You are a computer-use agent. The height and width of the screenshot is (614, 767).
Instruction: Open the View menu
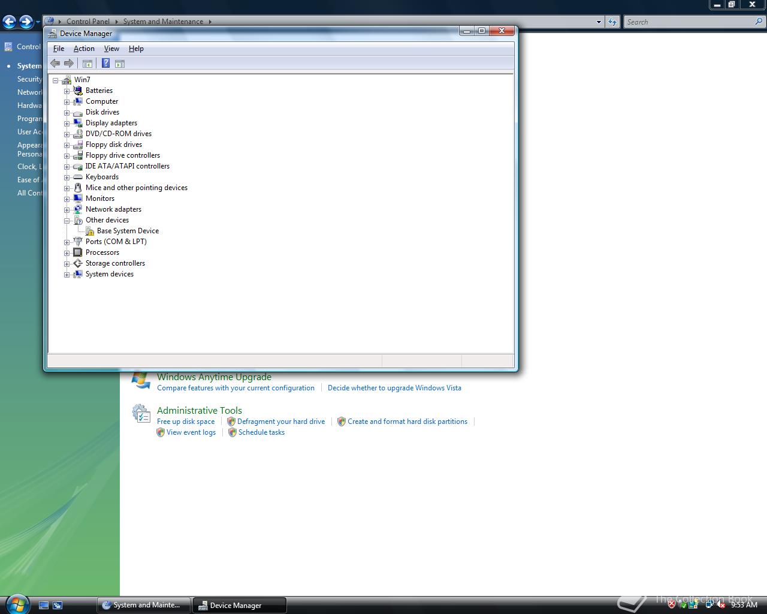pos(111,49)
